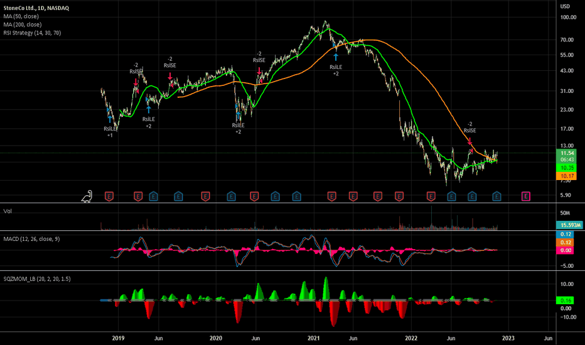The height and width of the screenshot is (345, 585).
Task: Click the pink MACD histogram label 0.00
Action: pyautogui.click(x=566, y=250)
